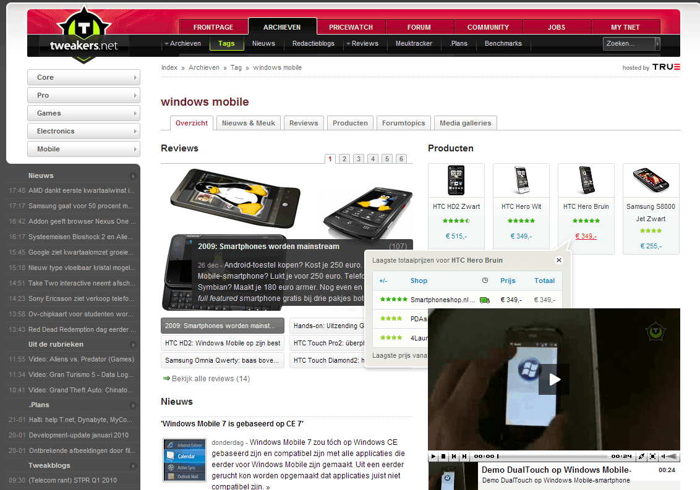Click the Archieven breadcrumb link
The width and height of the screenshot is (700, 490).
point(203,67)
